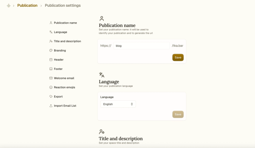Navigate to Footer settings
The width and height of the screenshot is (255, 148).
click(58, 69)
